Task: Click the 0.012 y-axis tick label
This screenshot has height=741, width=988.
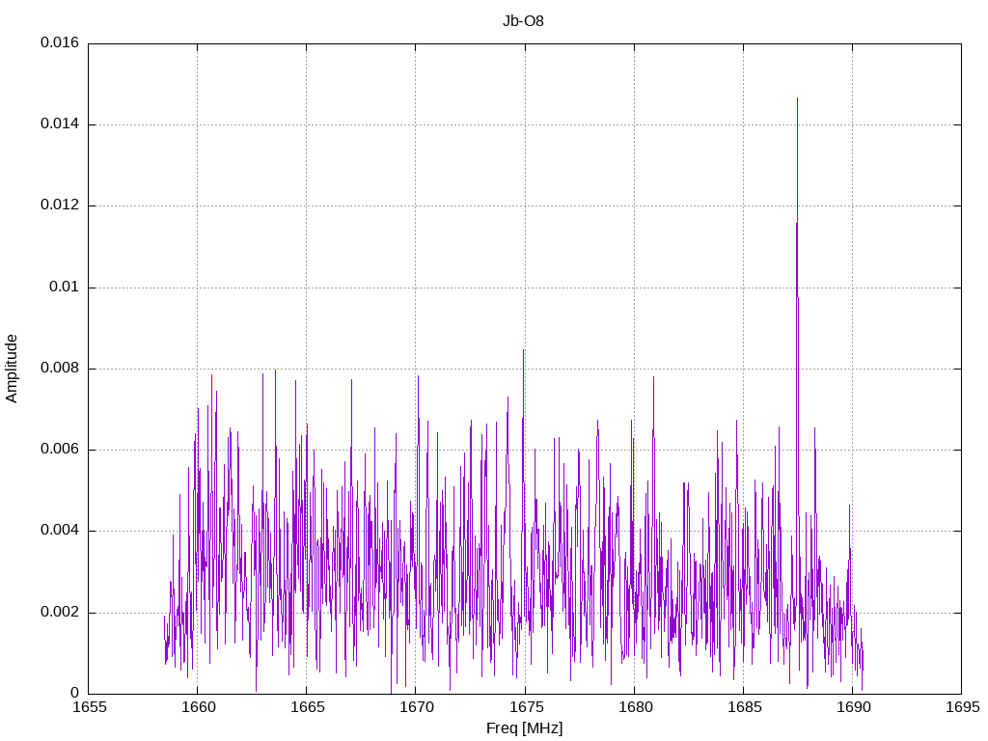Action: tap(60, 206)
